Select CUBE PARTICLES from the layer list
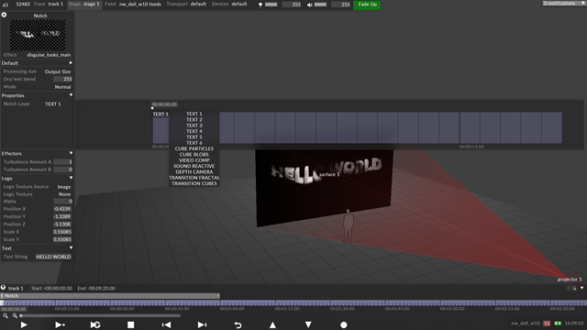 194,148
